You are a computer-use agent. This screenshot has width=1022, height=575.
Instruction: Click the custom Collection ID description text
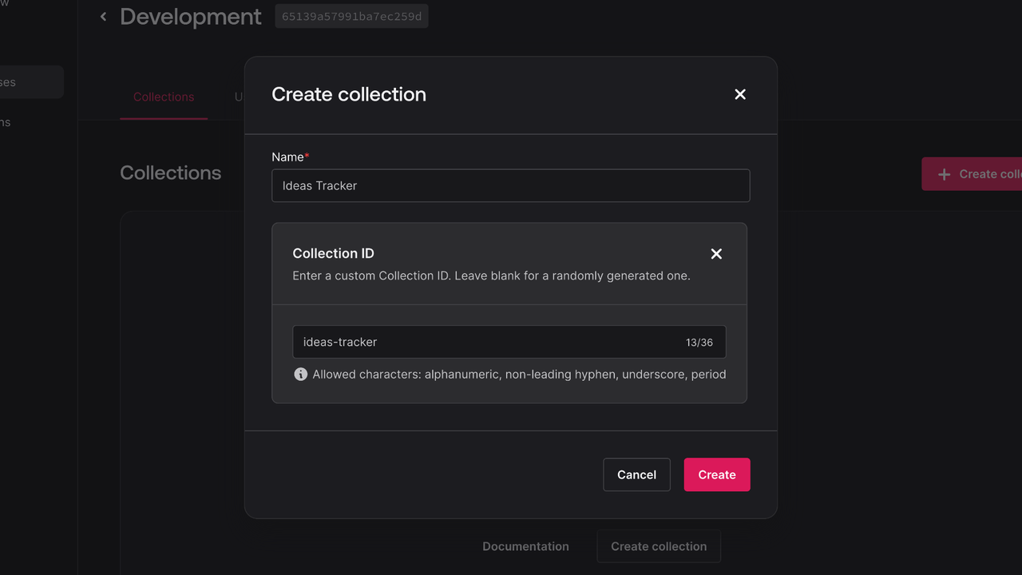pyautogui.click(x=491, y=276)
